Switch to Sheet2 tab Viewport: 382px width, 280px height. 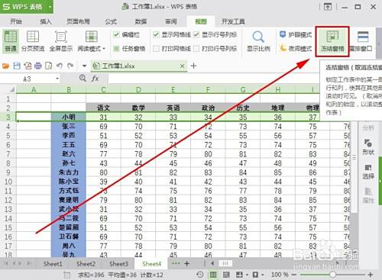[86, 264]
